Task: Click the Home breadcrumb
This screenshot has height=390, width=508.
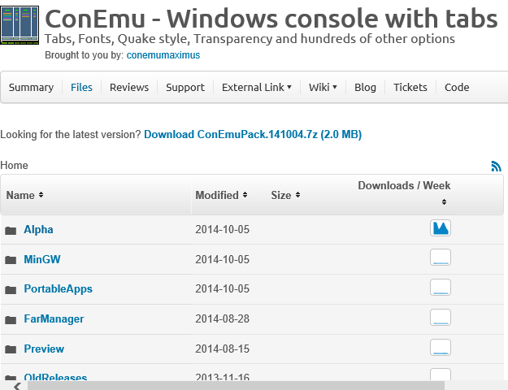Action: pyautogui.click(x=14, y=166)
